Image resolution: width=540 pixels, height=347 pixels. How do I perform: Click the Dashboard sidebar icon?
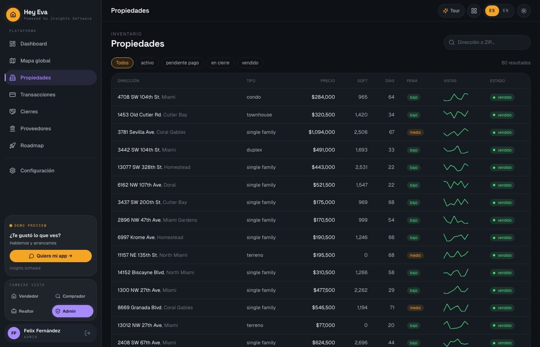(x=13, y=44)
